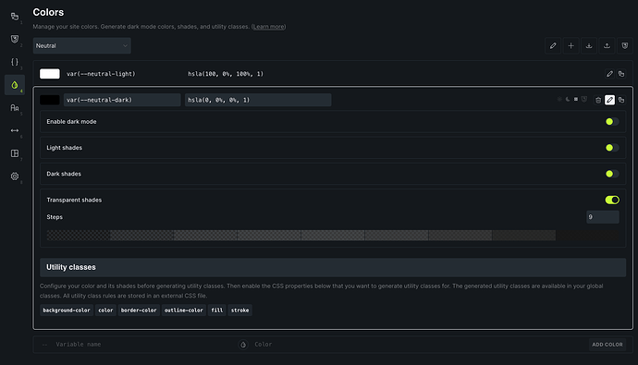This screenshot has height=365, width=638.
Task: Toggle the Dark shades switch
Action: tap(612, 174)
